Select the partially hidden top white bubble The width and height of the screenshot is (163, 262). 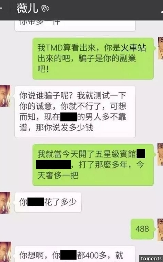(x=75, y=26)
